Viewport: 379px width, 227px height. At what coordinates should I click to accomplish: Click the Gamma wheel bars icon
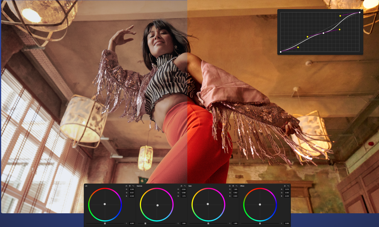point(181,186)
